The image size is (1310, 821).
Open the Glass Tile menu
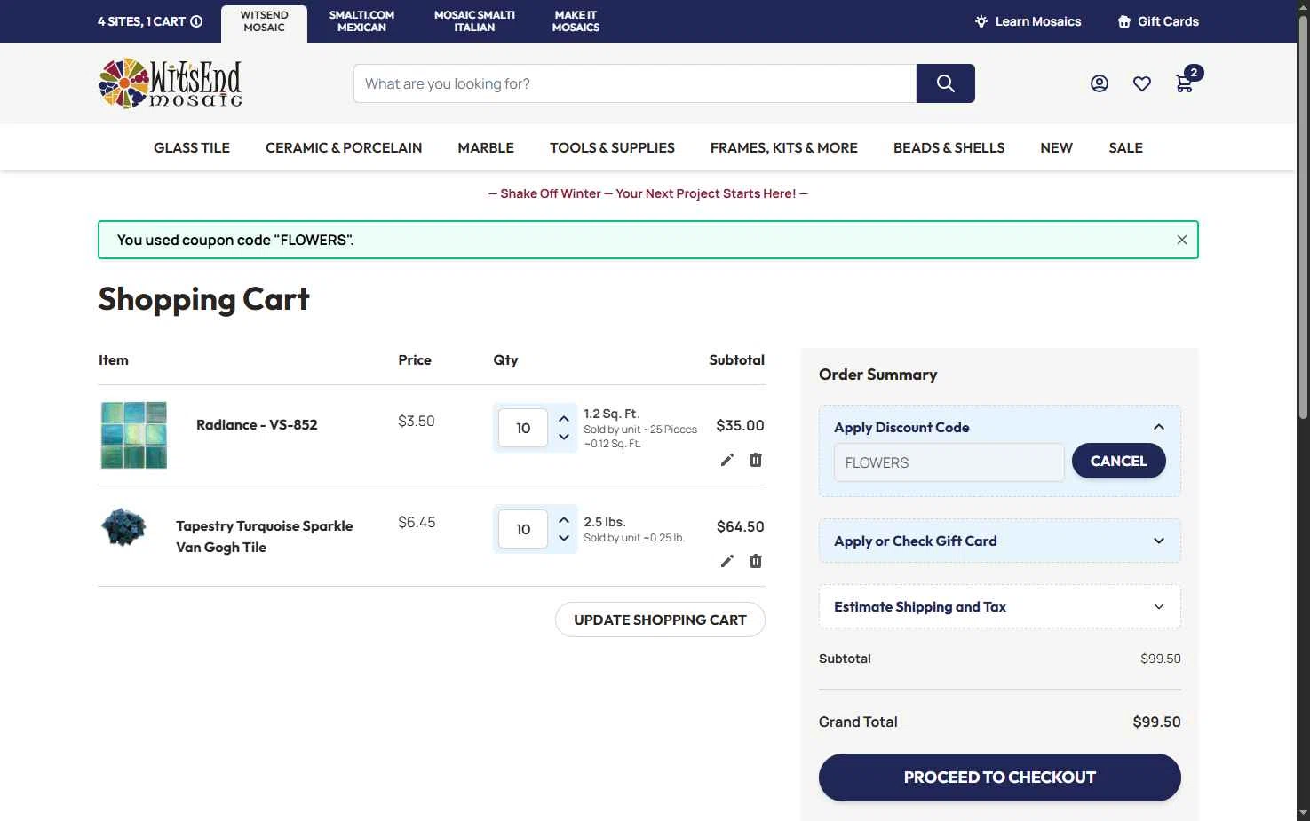192,147
